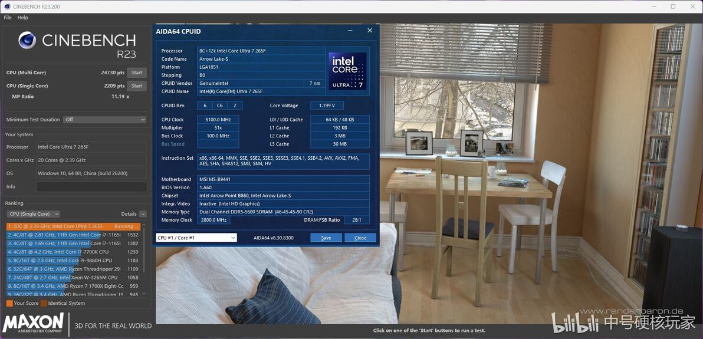
Task: Click the Info input field
Action: click(x=91, y=186)
